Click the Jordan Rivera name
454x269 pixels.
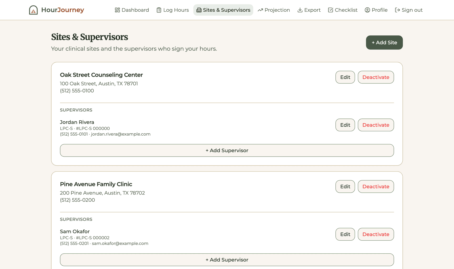[77, 122]
